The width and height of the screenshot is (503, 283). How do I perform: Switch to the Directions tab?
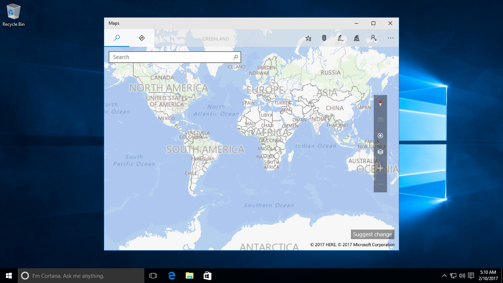(141, 38)
